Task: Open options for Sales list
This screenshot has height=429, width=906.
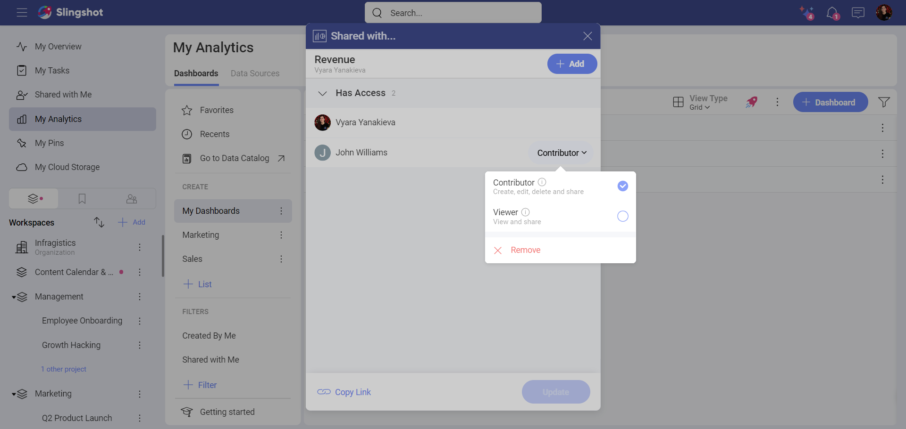Action: click(x=281, y=259)
